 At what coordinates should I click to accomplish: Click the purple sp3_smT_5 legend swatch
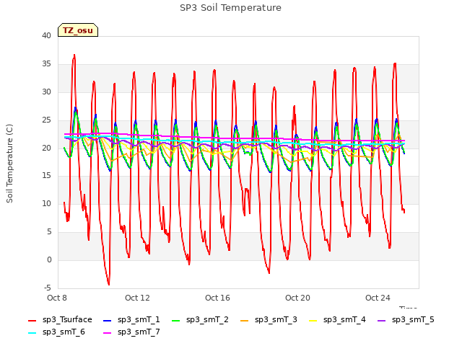(x=382, y=320)
